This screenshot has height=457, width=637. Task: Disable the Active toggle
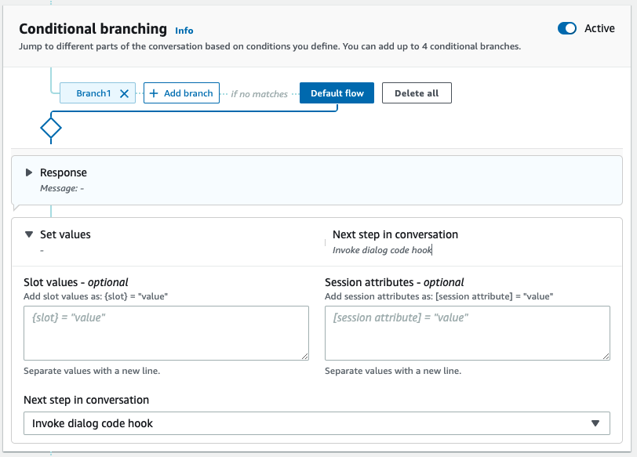coord(567,28)
